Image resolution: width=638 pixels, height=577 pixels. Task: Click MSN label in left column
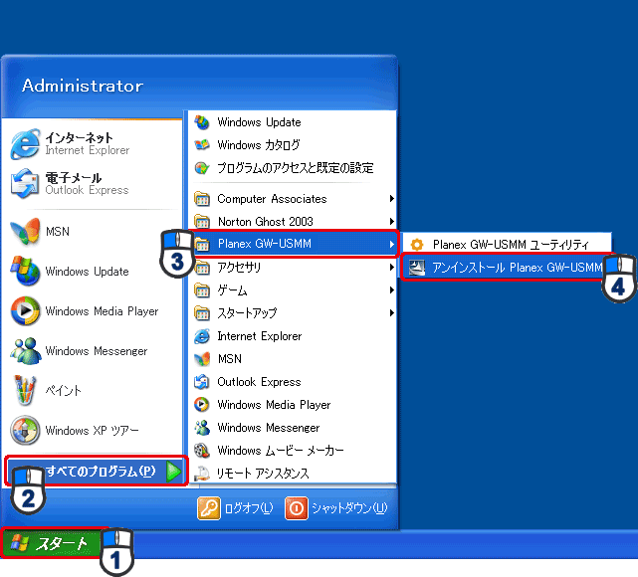[x=58, y=232]
